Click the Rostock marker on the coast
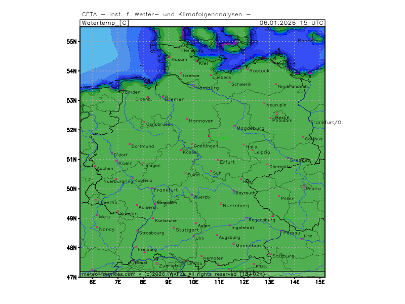This screenshot has width=405, height=304. [248, 68]
